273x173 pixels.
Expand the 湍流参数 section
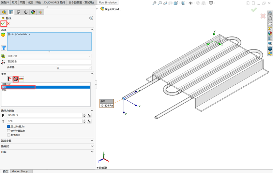(x=92, y=140)
